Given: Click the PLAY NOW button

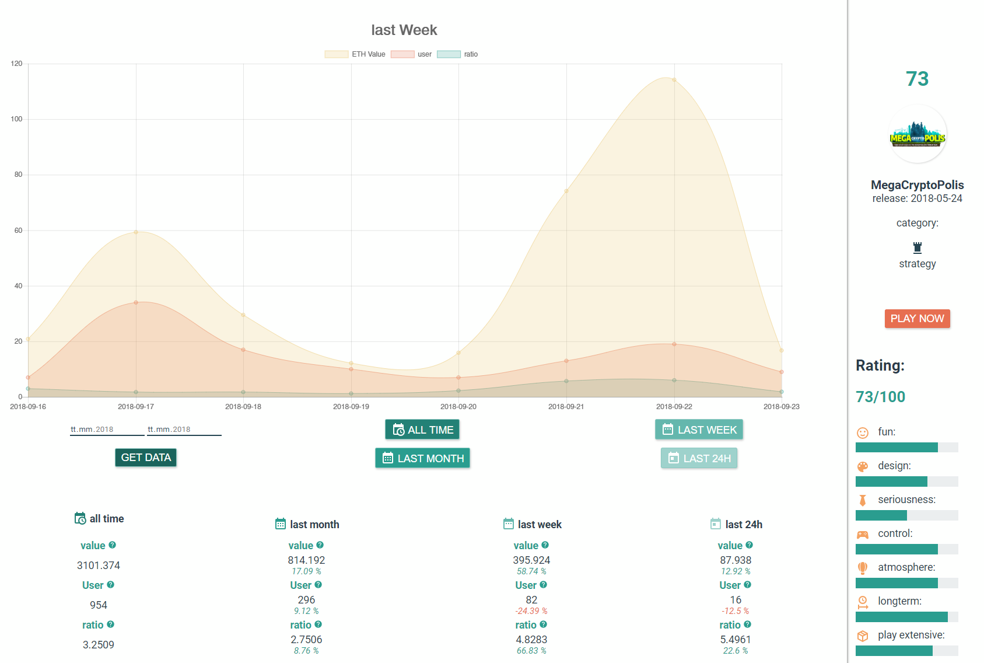Looking at the screenshot, I should (917, 319).
